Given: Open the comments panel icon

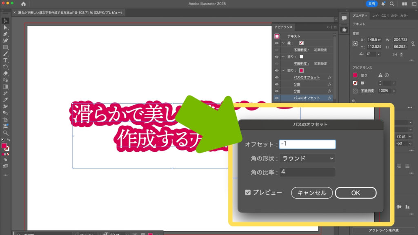Looking at the screenshot, I should pos(344,18).
